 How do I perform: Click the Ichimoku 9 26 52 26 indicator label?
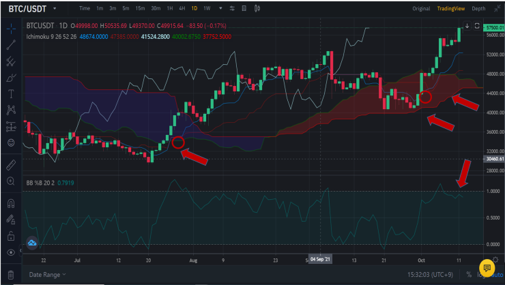[x=52, y=37]
